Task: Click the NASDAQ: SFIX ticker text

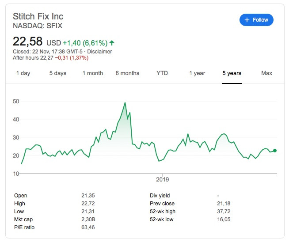Action: click(x=38, y=26)
